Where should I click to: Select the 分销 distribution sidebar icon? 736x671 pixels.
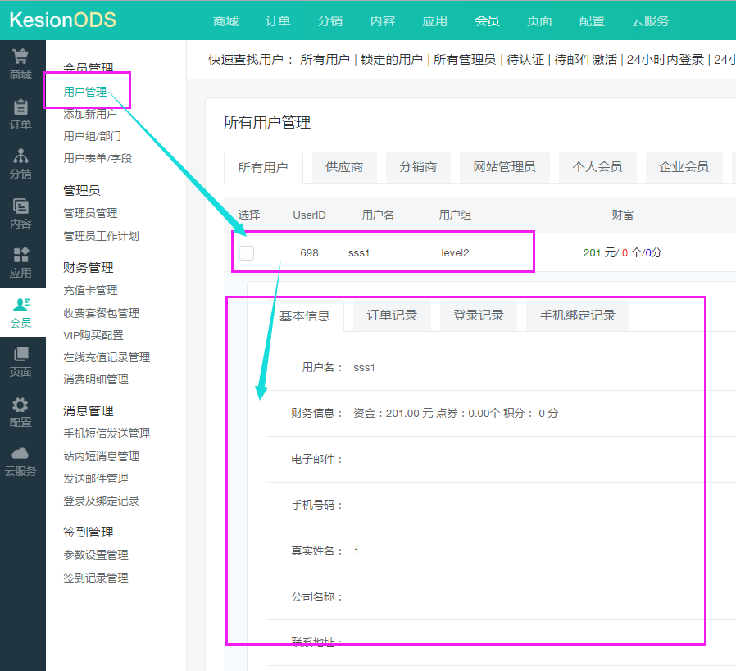[x=20, y=157]
